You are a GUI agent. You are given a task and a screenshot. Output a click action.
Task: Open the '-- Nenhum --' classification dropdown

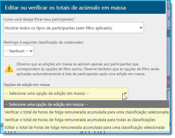18,51
